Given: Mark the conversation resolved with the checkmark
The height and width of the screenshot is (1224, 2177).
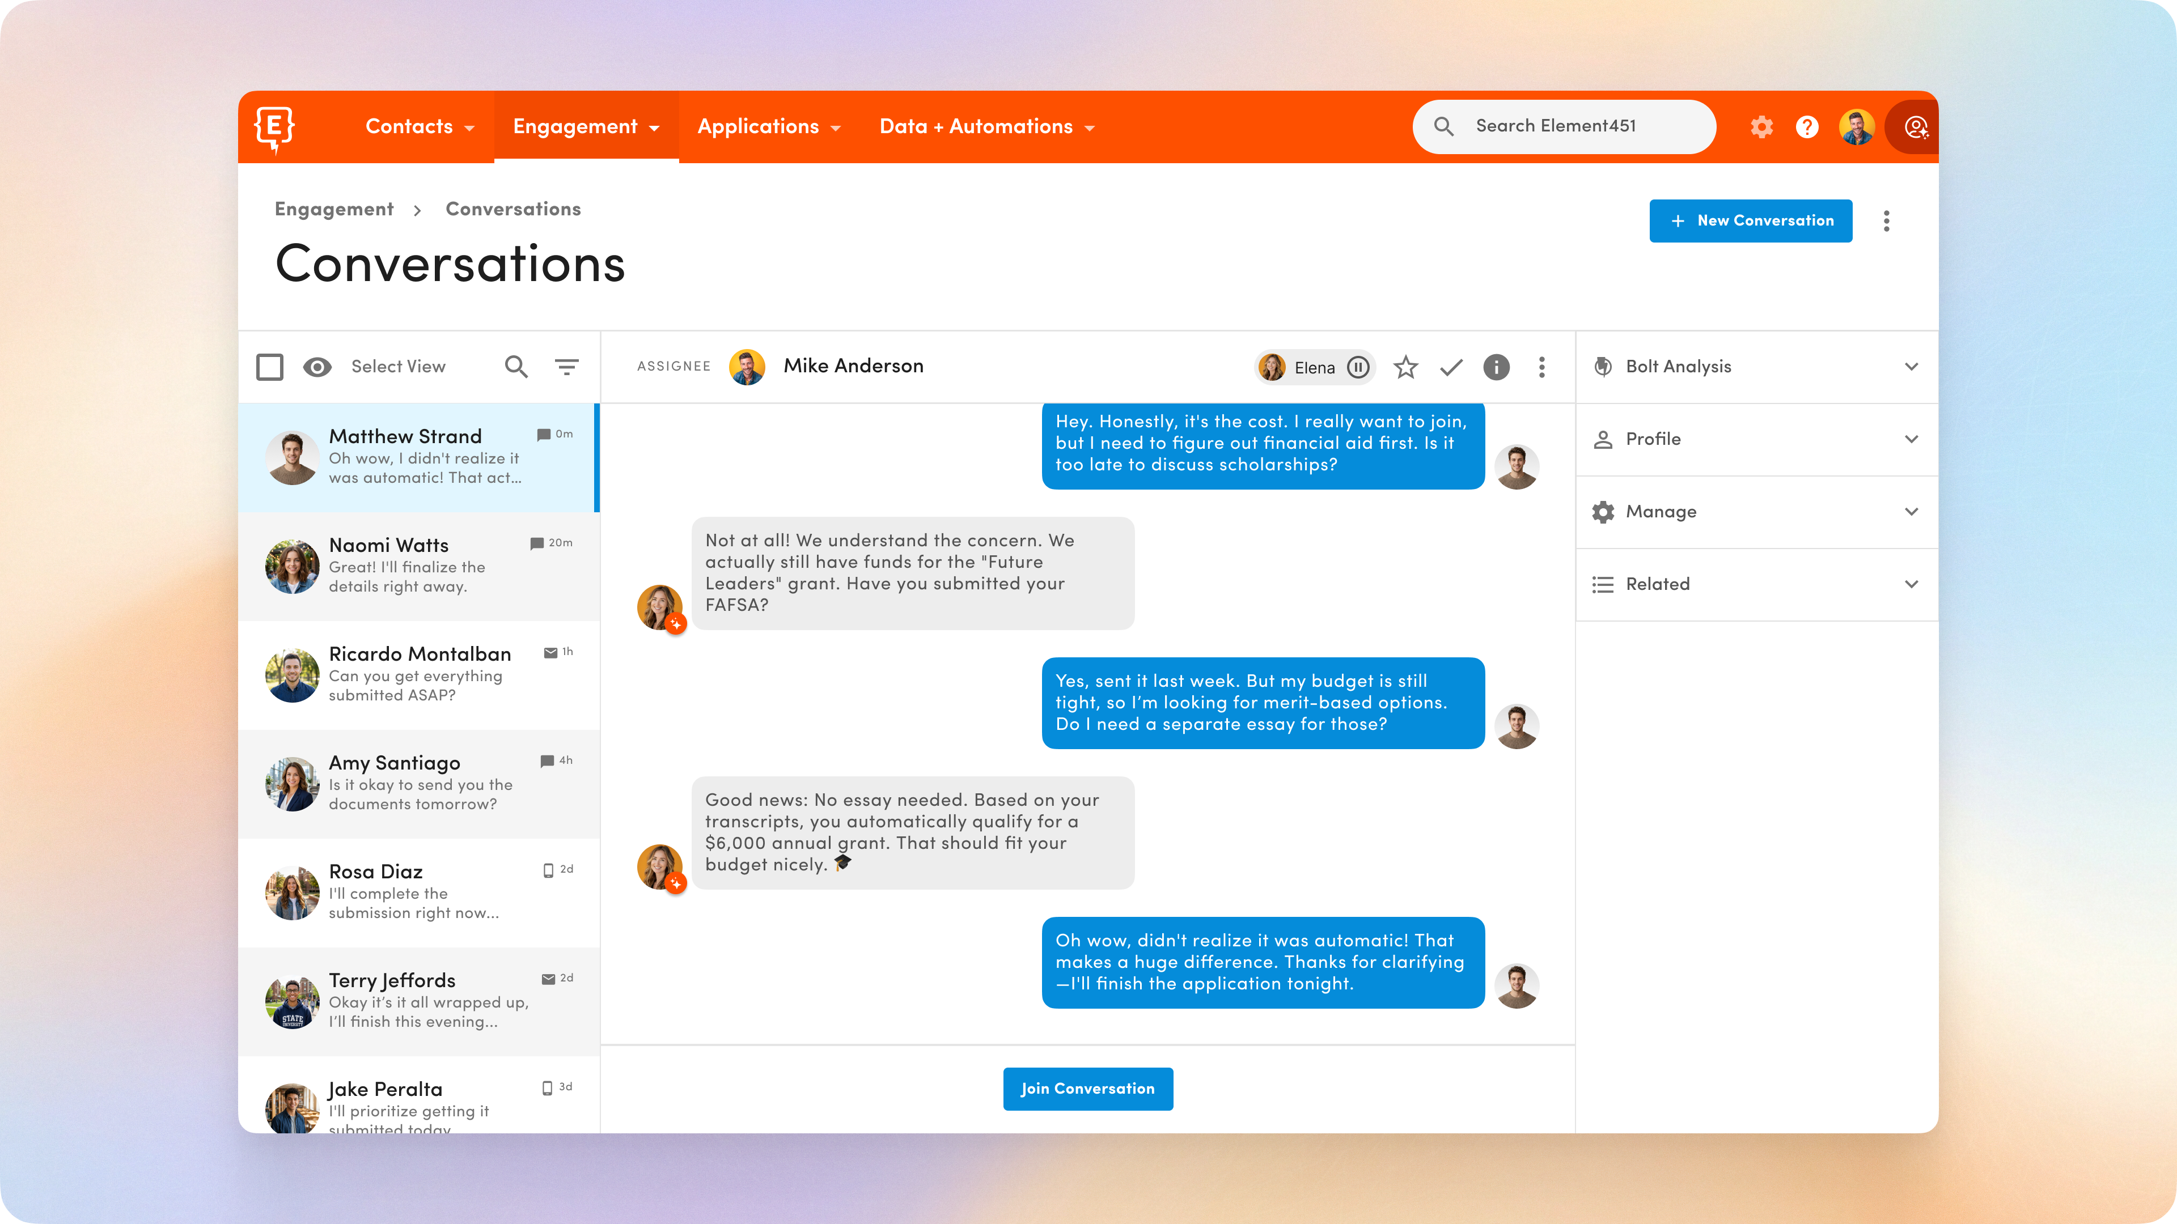Looking at the screenshot, I should pyautogui.click(x=1450, y=367).
